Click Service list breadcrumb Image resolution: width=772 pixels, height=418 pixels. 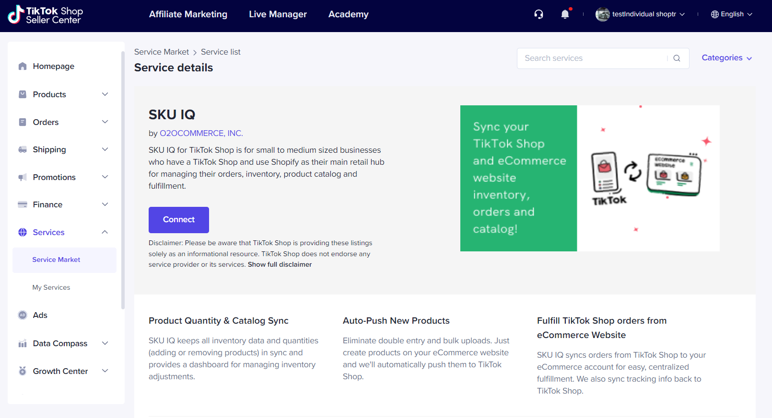pyautogui.click(x=221, y=52)
